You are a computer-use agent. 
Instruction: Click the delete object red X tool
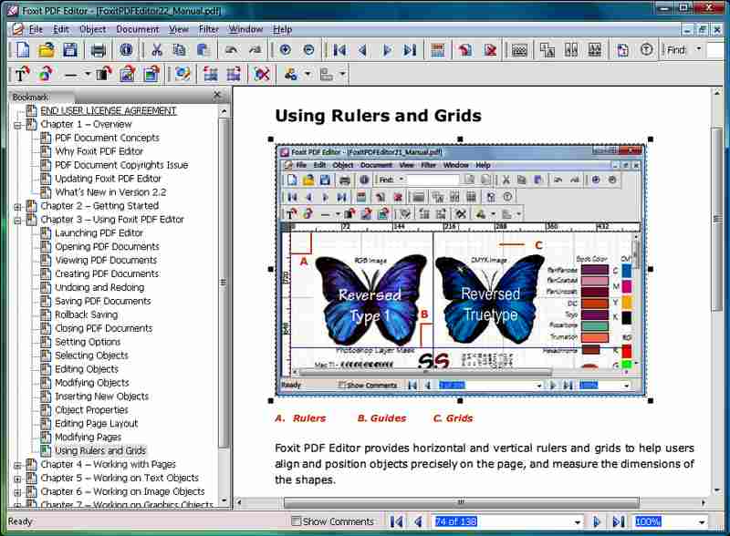click(262, 74)
